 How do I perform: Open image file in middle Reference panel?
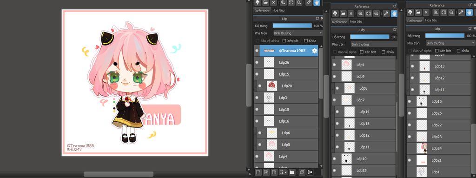pyautogui.click(x=343, y=13)
